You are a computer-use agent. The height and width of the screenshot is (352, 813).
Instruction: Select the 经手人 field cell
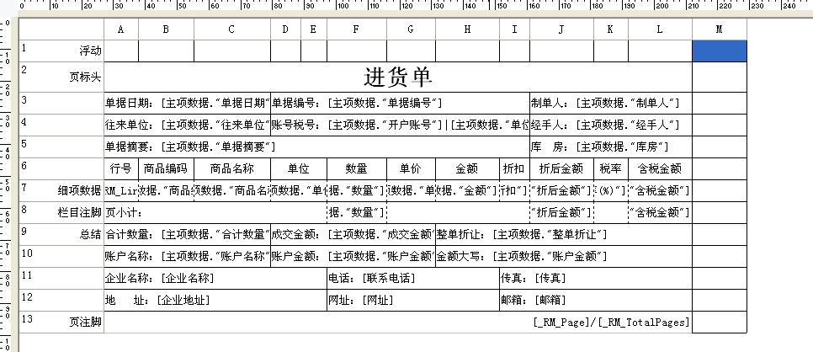611,125
